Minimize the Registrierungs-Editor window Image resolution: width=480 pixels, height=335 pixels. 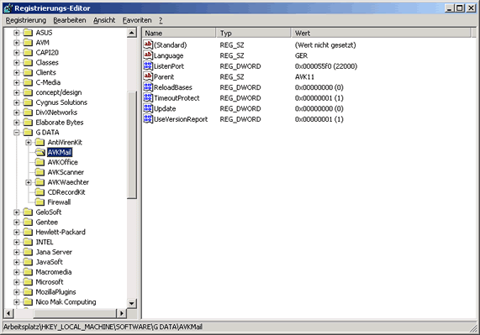[449, 8]
